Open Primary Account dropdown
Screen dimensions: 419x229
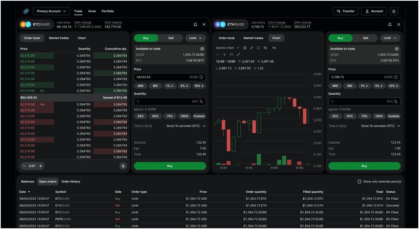coord(51,11)
